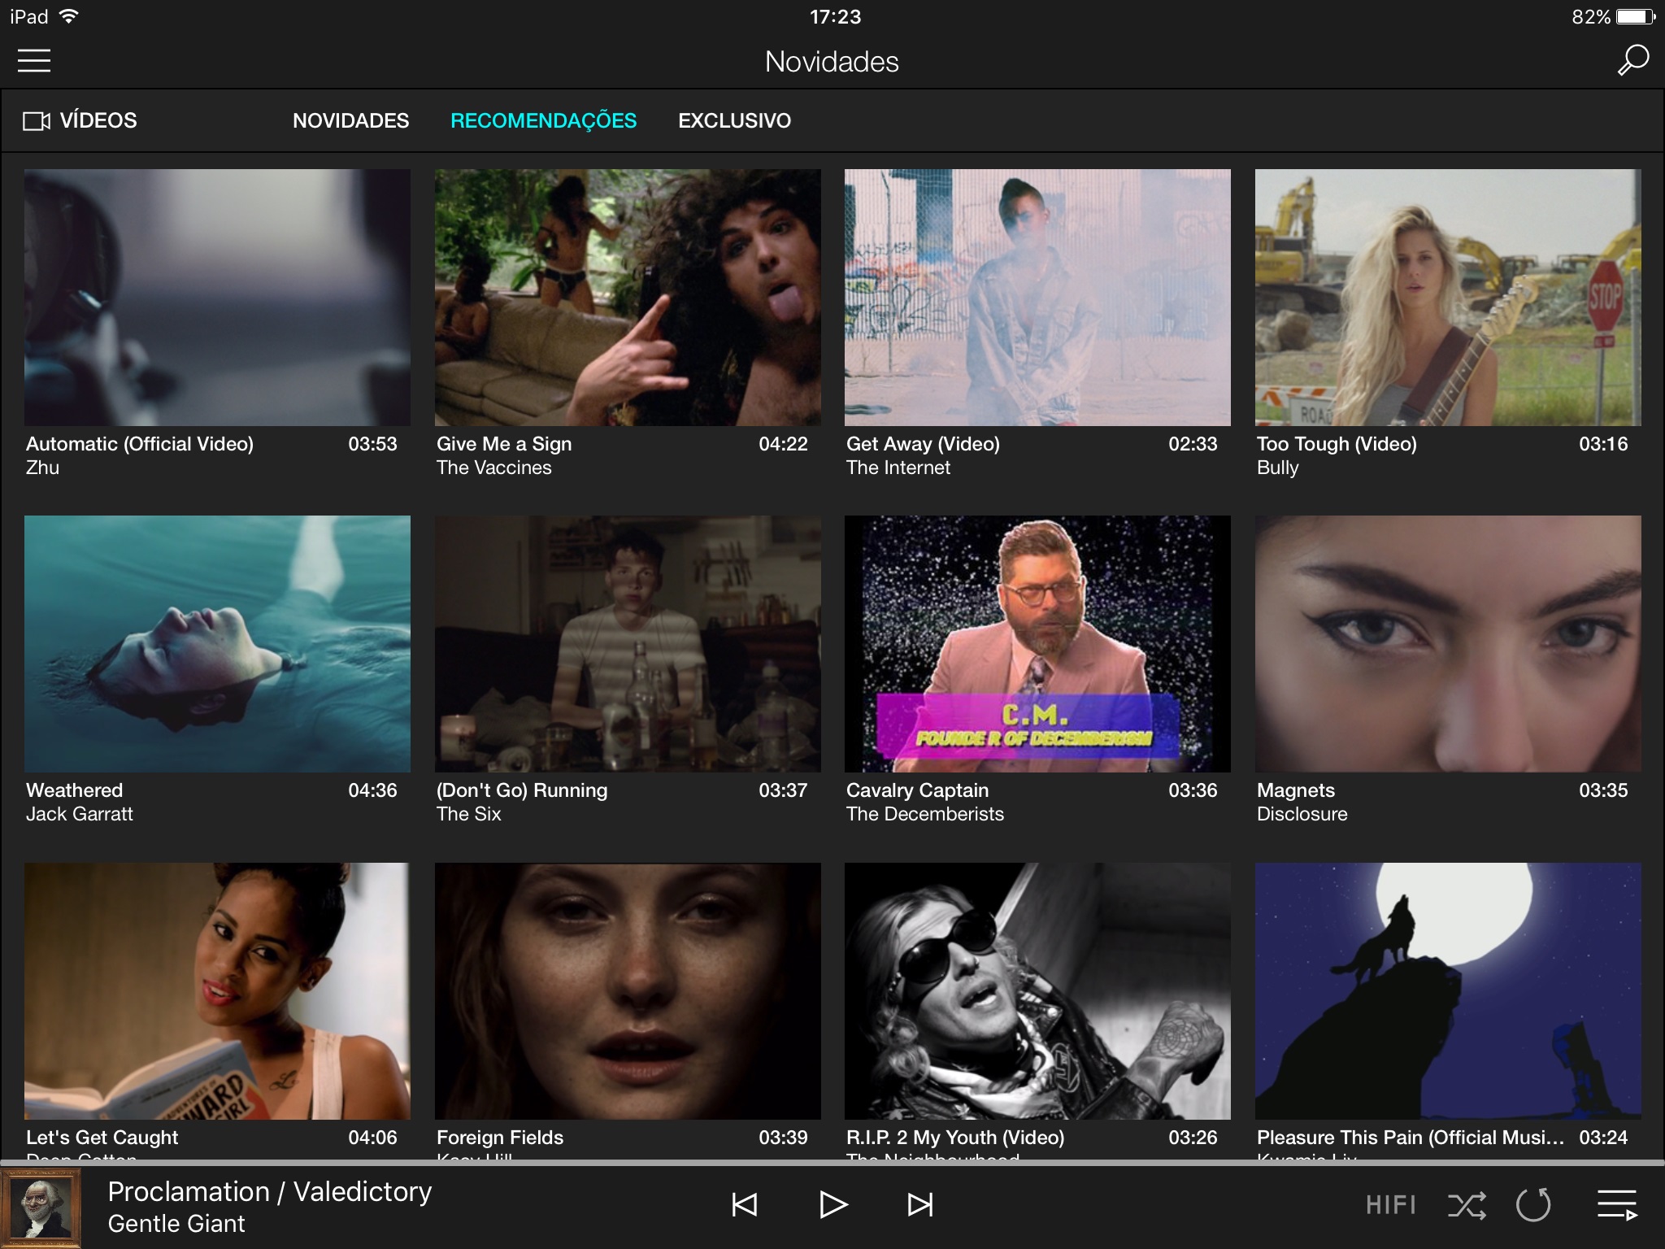Play (Don't Go) Running thumbnail

pos(628,644)
